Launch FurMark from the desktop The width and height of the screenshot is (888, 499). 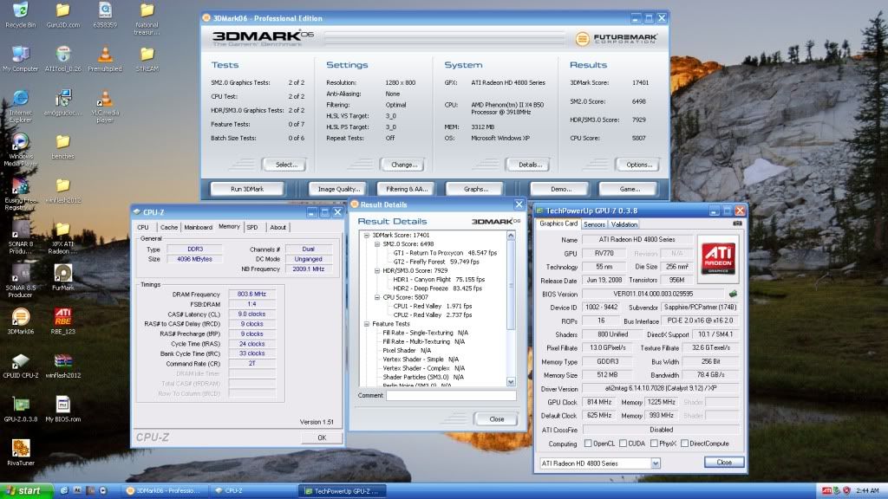pos(62,277)
